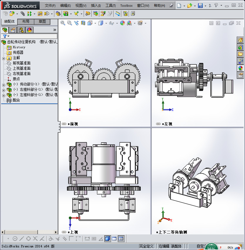Expand FeatureManager tabs with double chevron
Screen dimensions: 245x250
pyautogui.click(x=55, y=30)
